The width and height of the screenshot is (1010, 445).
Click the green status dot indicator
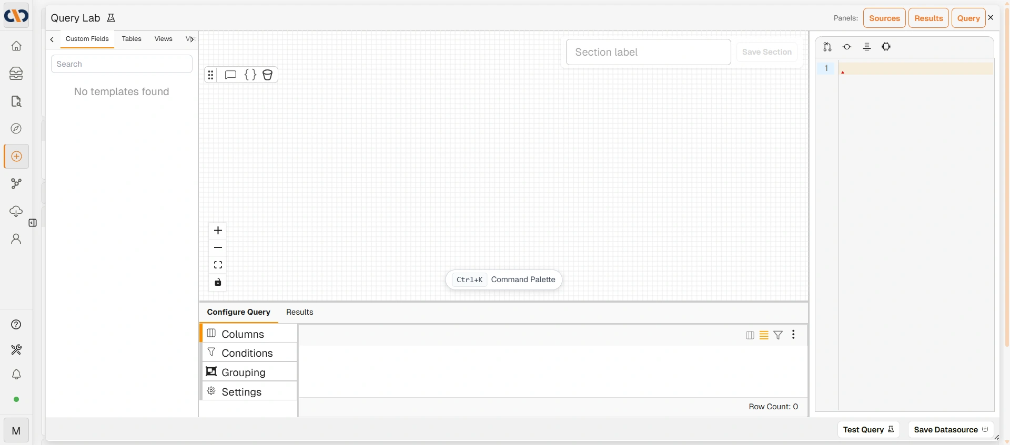tap(16, 399)
